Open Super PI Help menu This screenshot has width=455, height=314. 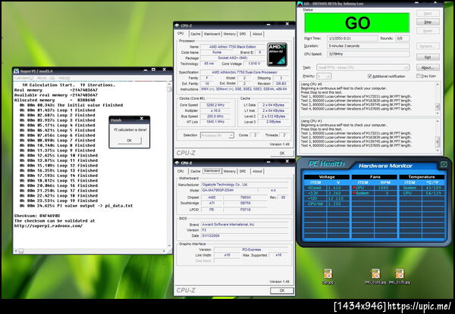click(64, 78)
